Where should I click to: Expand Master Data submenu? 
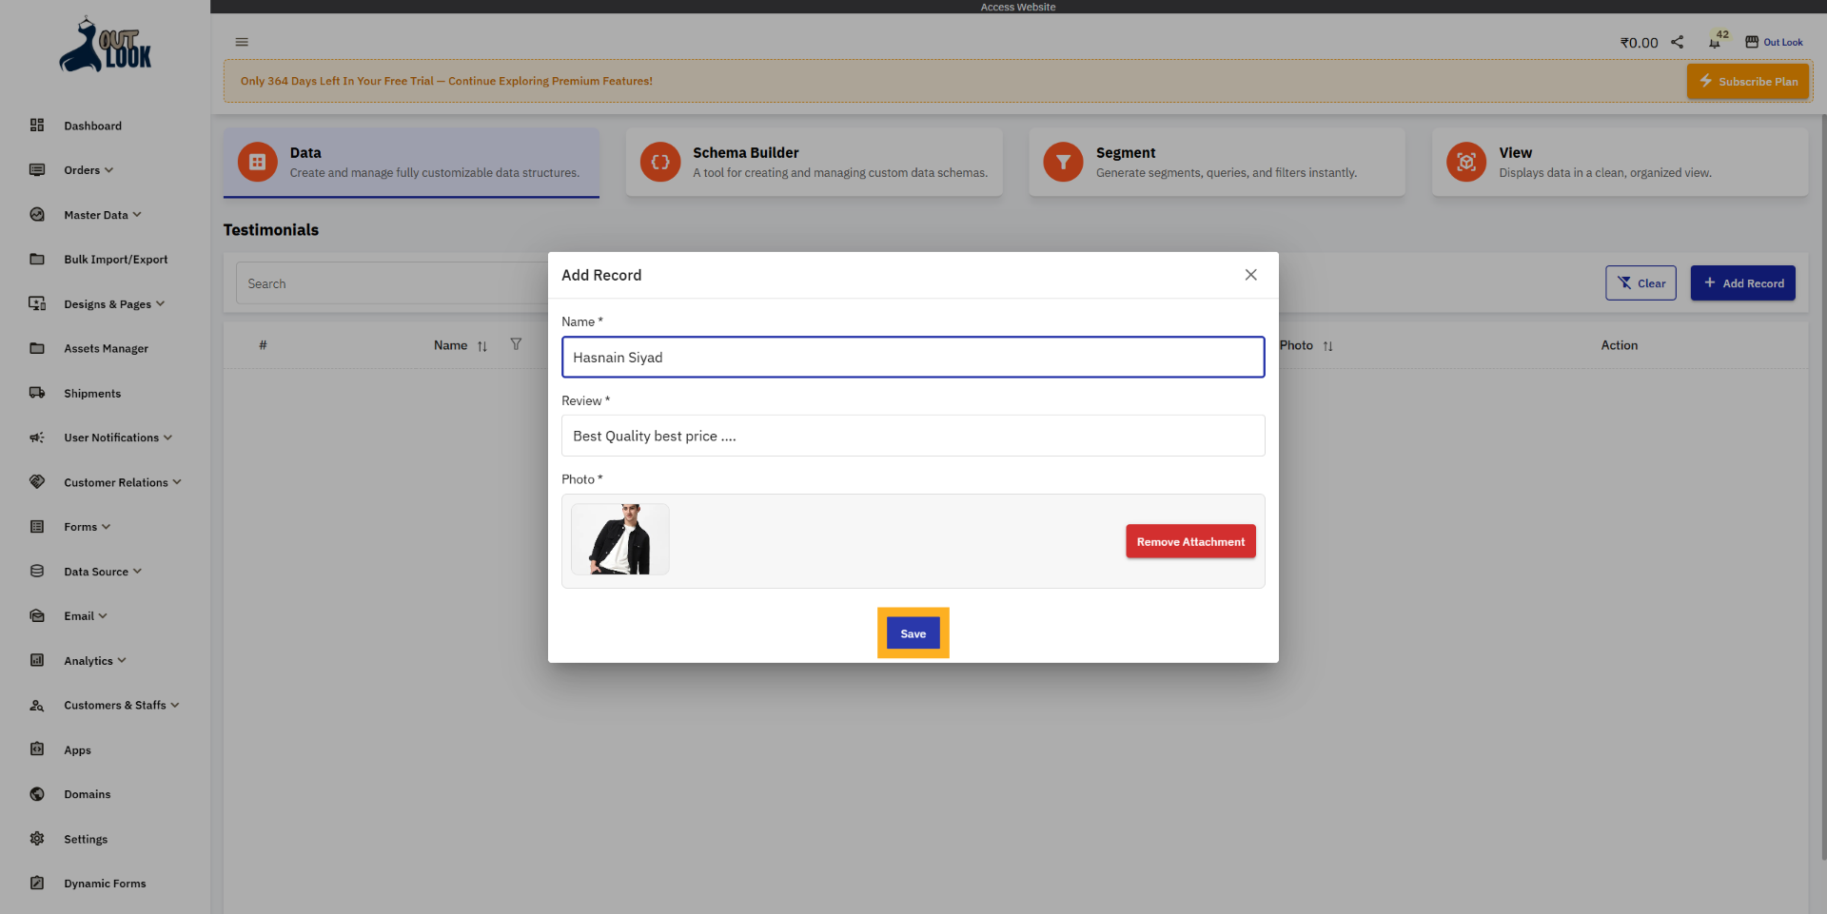[102, 215]
